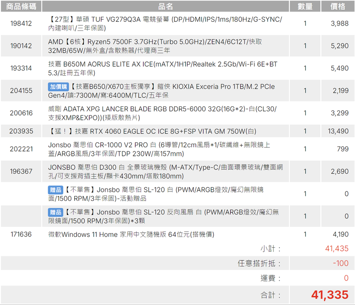Click quantity 1 in the VG279Q3A row
Viewport: 355px width, 305px height.
305,23
